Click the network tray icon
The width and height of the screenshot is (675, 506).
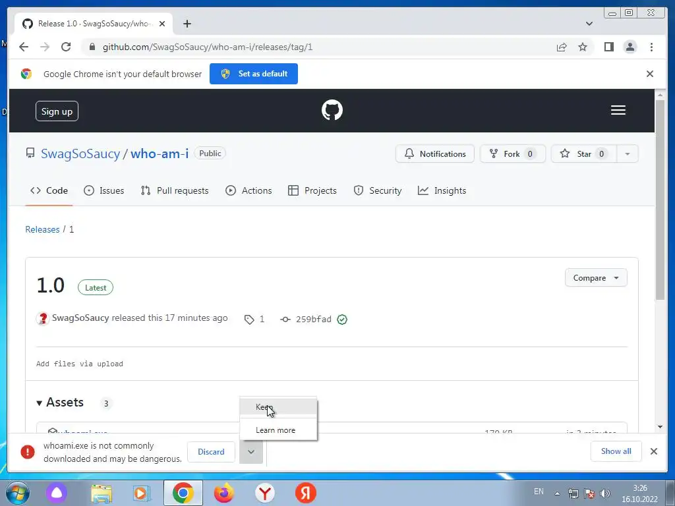tap(573, 493)
